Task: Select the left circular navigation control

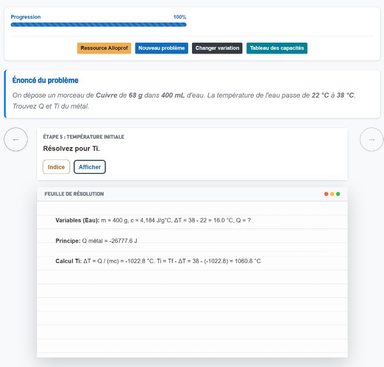Action: coord(16,139)
